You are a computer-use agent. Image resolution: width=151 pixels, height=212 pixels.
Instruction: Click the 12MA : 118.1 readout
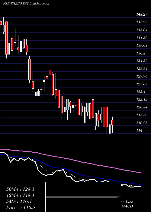tap(20, 195)
